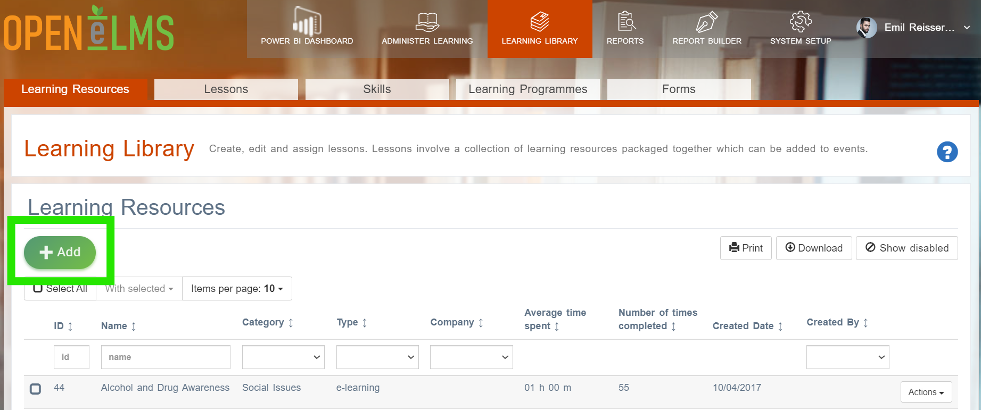Expand the user account menu chevron
The width and height of the screenshot is (981, 410).
pyautogui.click(x=967, y=28)
